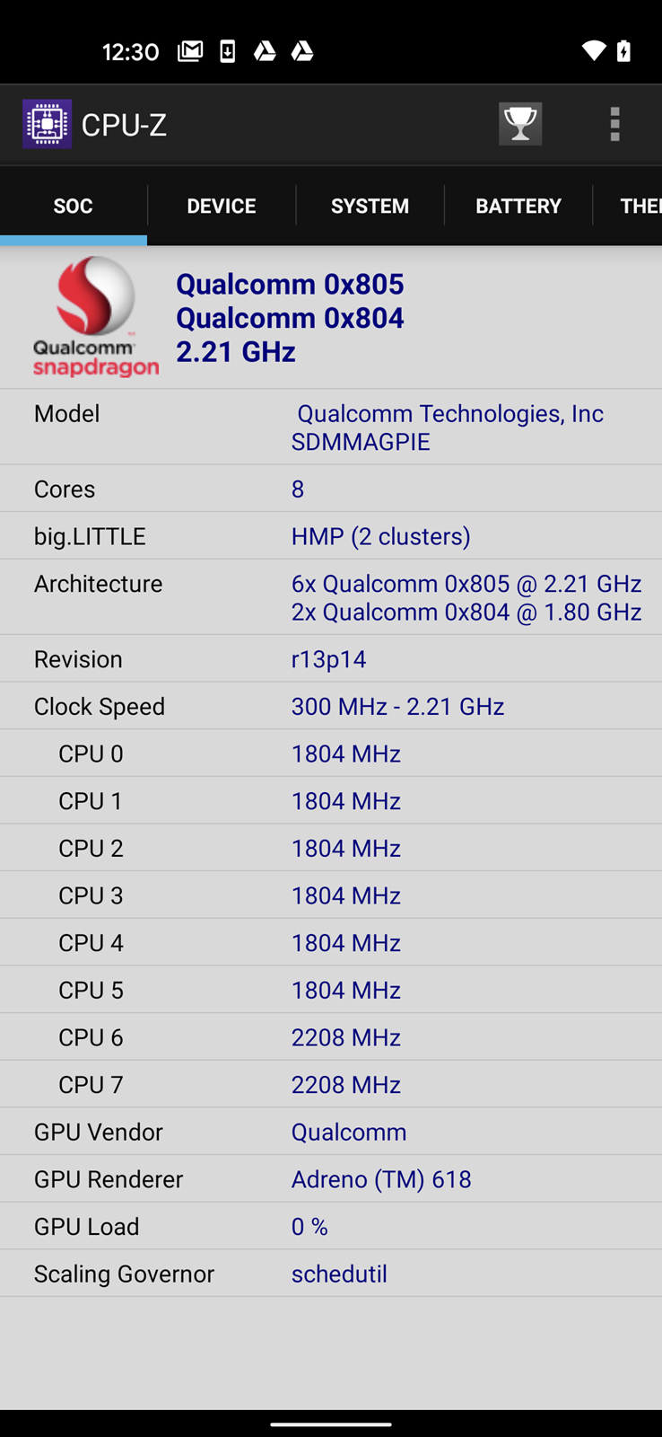The width and height of the screenshot is (662, 1437).
Task: Tap the CPU-Z app logo icon
Action: (48, 124)
